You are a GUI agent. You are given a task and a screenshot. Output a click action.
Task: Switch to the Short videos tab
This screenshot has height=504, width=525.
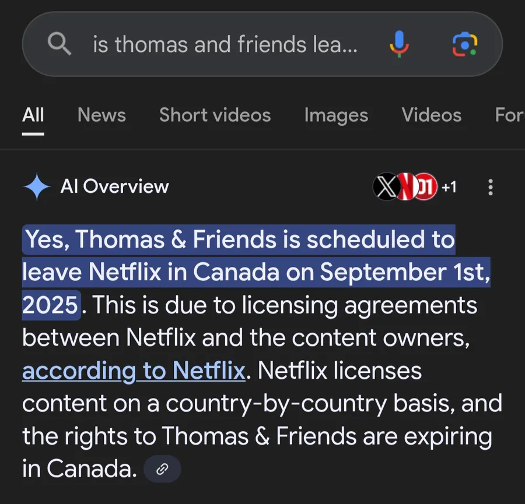[x=215, y=115]
